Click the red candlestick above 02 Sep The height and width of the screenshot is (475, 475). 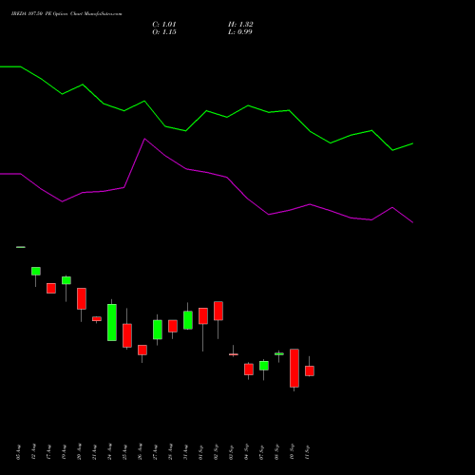218,311
